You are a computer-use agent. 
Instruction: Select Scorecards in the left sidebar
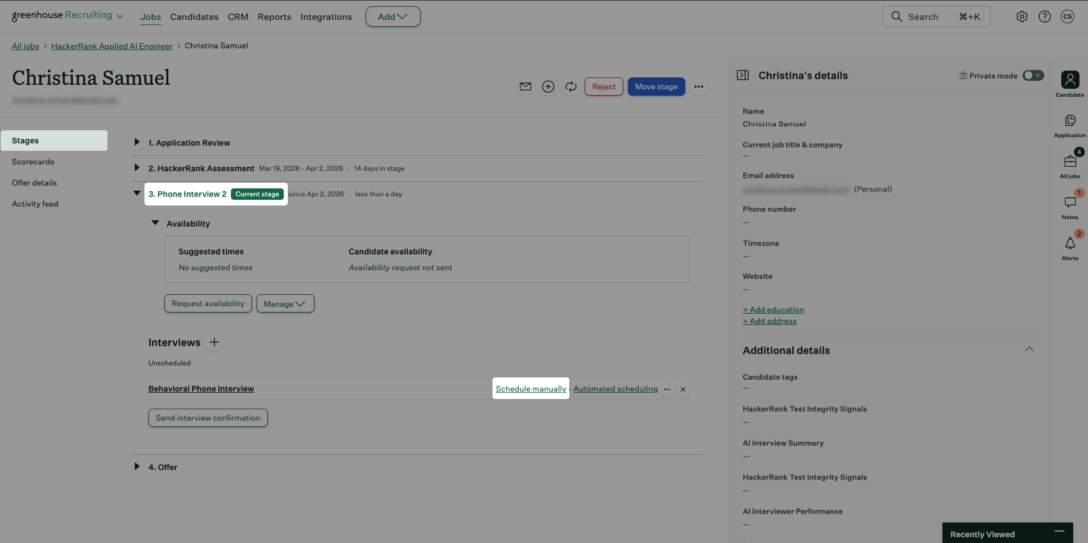pyautogui.click(x=33, y=162)
